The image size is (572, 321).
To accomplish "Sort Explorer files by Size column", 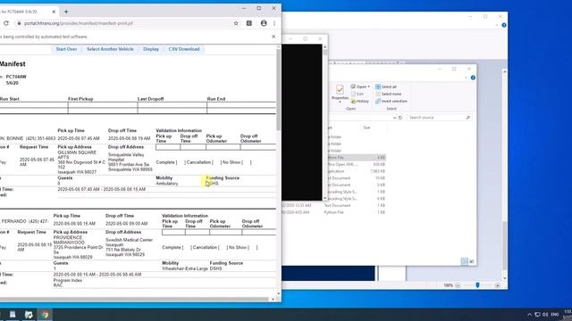I will pos(366,128).
